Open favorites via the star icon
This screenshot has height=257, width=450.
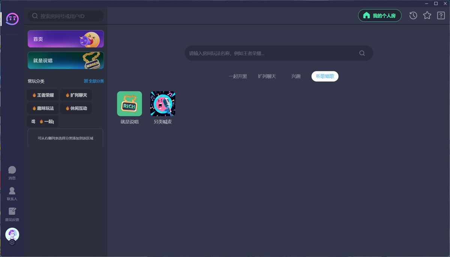[x=427, y=15]
